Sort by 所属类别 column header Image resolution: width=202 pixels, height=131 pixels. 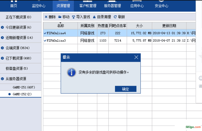pos(87,26)
